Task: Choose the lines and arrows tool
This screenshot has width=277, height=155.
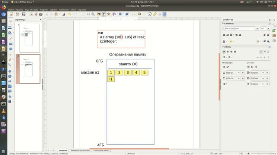Action: tap(10, 55)
